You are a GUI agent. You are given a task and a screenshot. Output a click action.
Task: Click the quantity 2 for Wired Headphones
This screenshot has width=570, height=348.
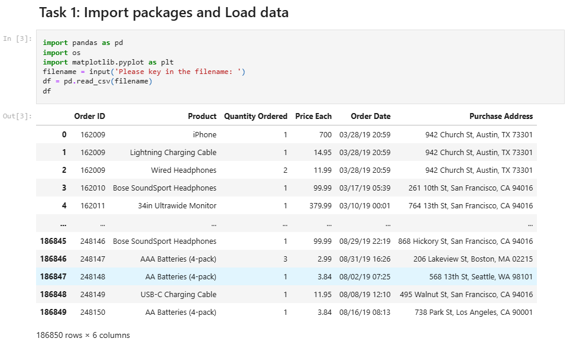coord(286,170)
